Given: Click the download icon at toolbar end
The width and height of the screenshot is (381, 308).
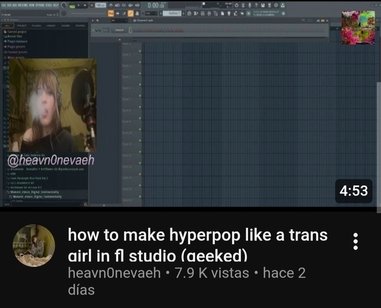Looking at the screenshot, I should tap(283, 5).
